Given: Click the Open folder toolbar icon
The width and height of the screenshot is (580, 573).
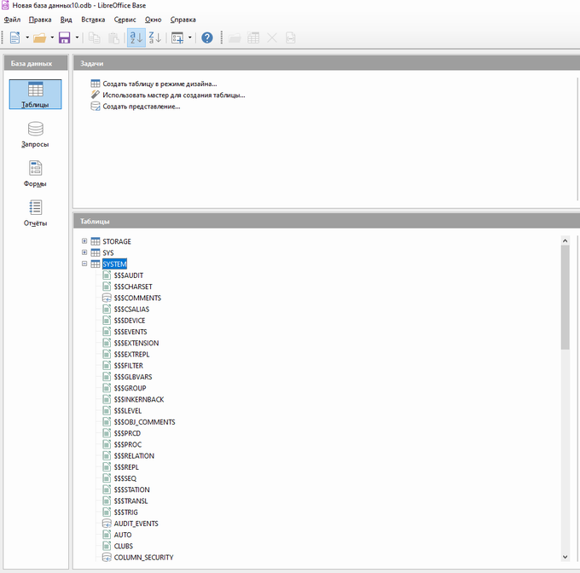Looking at the screenshot, I should point(39,38).
